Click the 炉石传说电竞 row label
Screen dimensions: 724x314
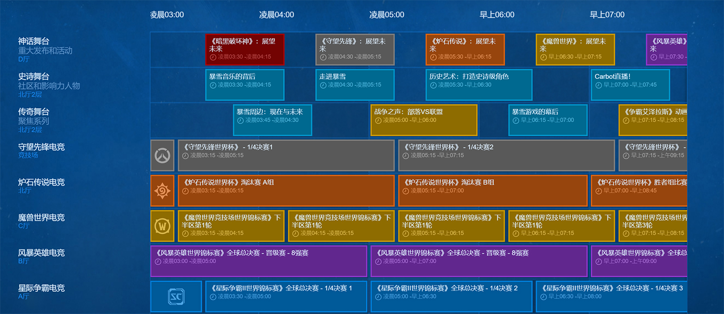click(42, 183)
